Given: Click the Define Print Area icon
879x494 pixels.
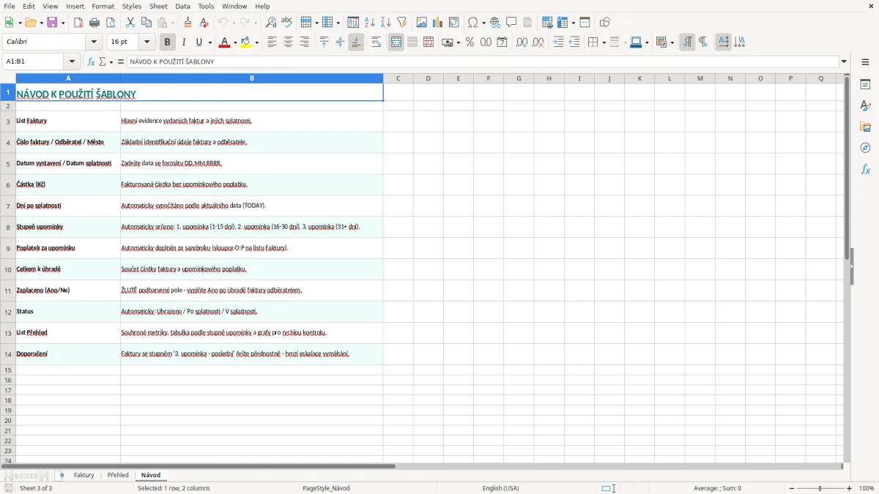Looking at the screenshot, I should tap(547, 23).
